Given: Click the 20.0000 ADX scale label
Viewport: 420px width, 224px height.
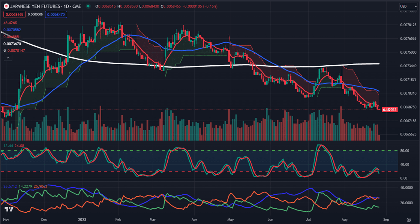Looking at the screenshot, I should 406,203.
